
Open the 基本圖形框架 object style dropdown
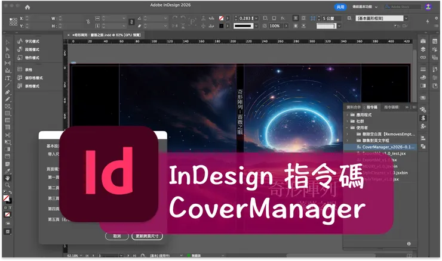tap(406, 18)
